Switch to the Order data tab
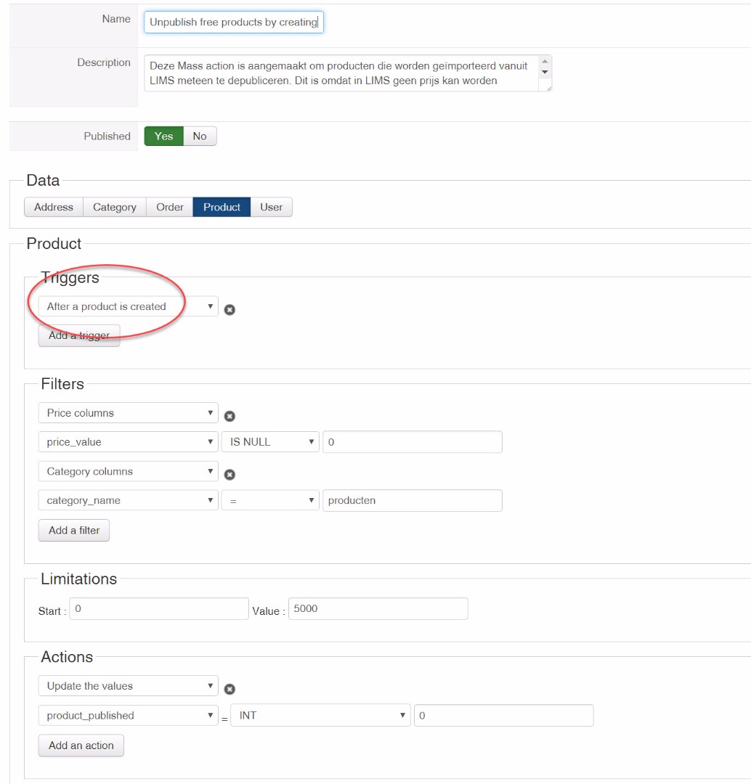Screen dimensions: 751x784 pos(169,208)
